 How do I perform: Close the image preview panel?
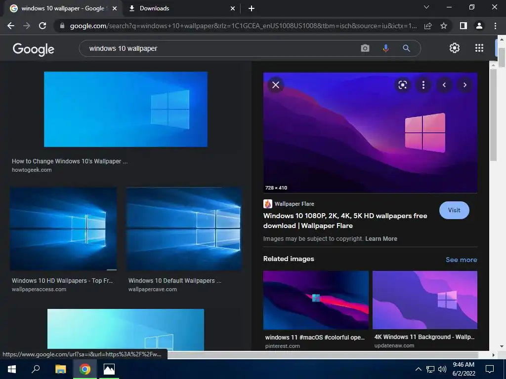tap(276, 85)
